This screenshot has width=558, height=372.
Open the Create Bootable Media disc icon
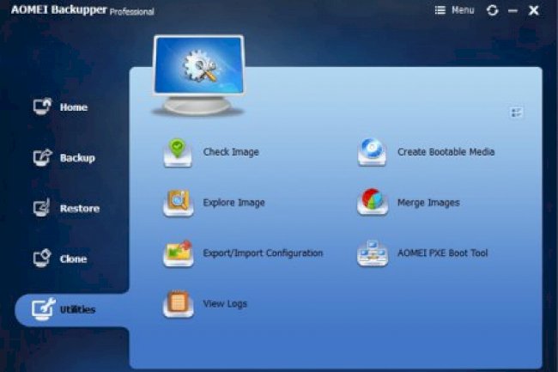(372, 152)
